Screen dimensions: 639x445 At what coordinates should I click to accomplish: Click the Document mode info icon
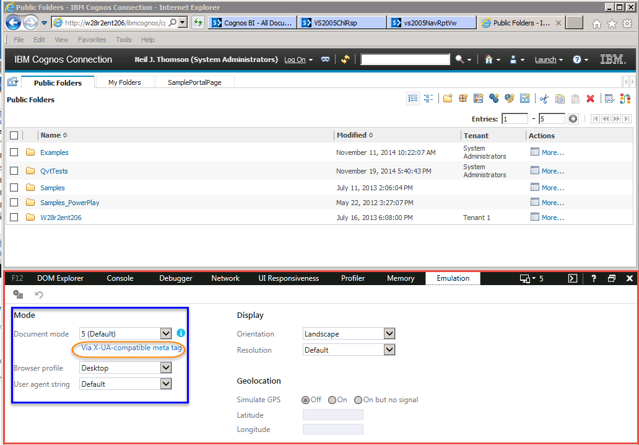click(181, 333)
